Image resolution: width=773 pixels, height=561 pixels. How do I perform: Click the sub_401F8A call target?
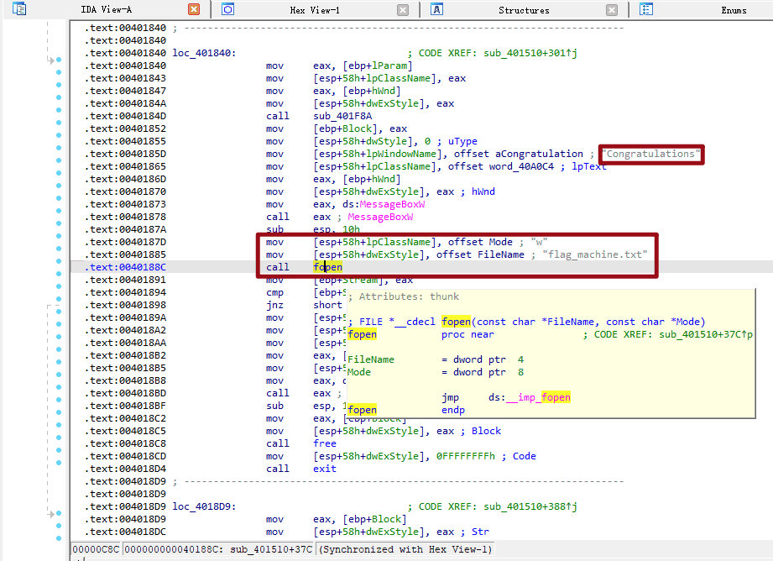click(x=342, y=116)
